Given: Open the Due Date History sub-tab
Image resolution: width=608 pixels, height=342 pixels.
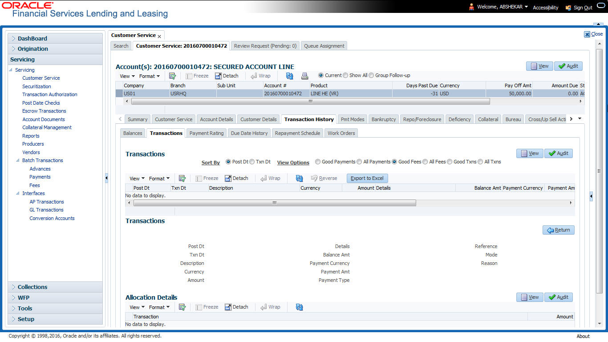Looking at the screenshot, I should pyautogui.click(x=249, y=133).
